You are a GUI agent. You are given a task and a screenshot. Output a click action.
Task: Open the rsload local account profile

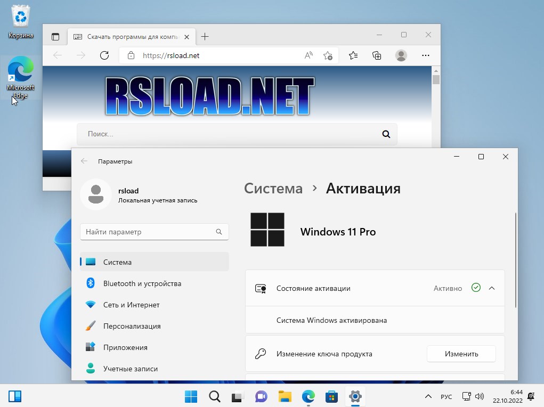pyautogui.click(x=139, y=194)
